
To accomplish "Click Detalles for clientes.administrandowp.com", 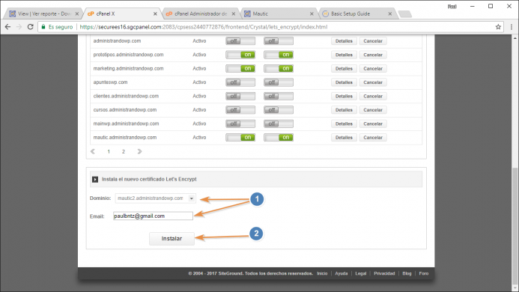I will click(344, 97).
